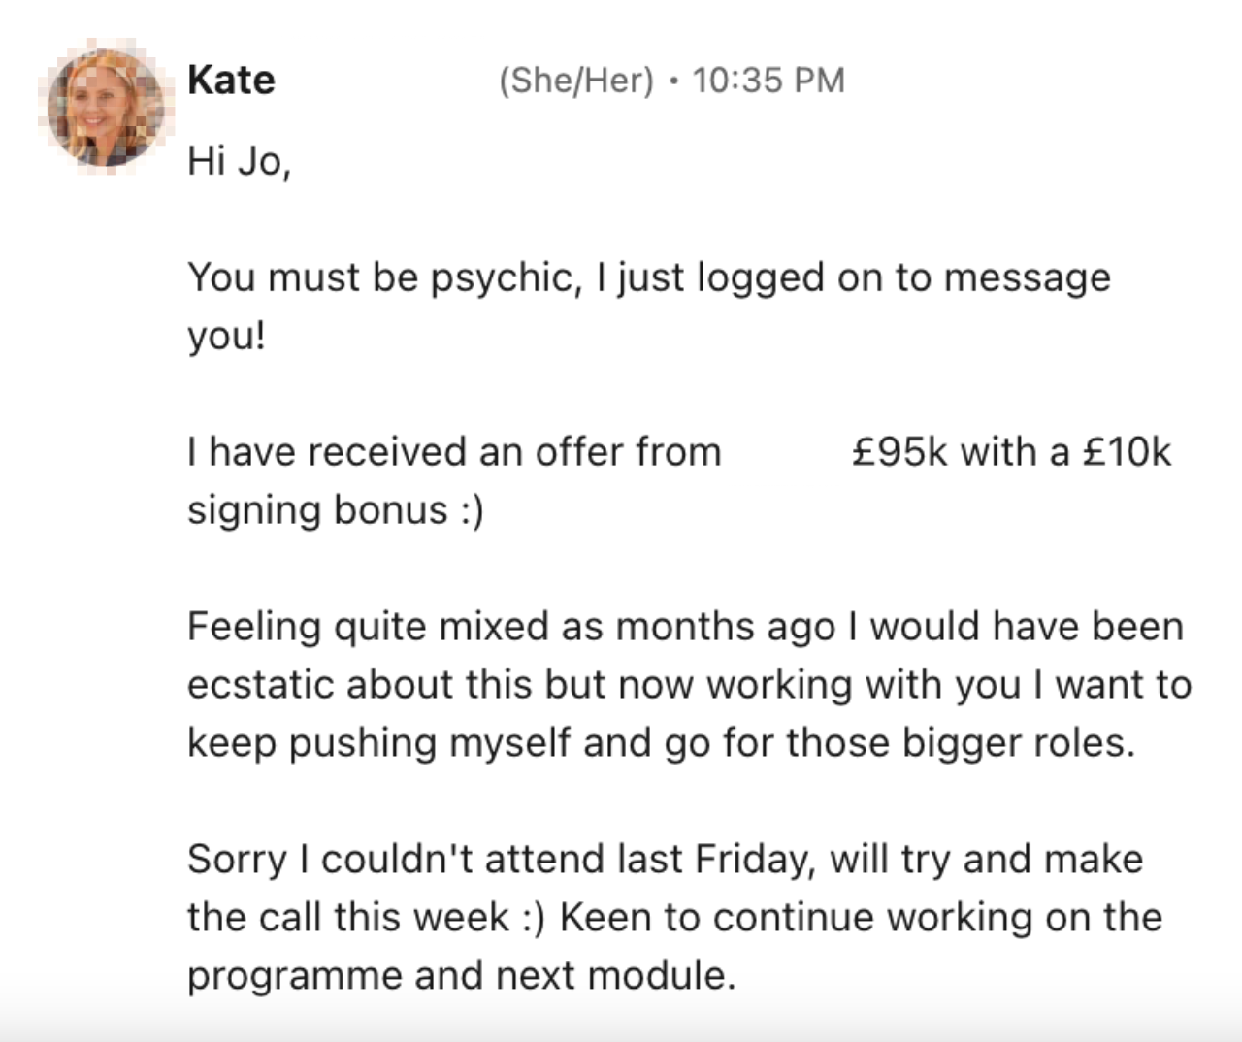Click "programme and next module." final line
The height and width of the screenshot is (1042, 1242).
(x=461, y=976)
